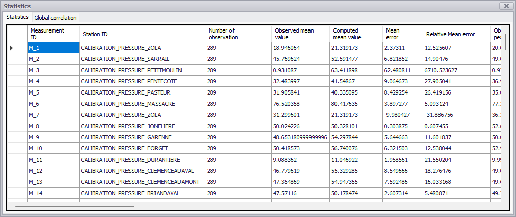Click relative mean error -31.886756
The image size is (516, 217).
coord(456,115)
